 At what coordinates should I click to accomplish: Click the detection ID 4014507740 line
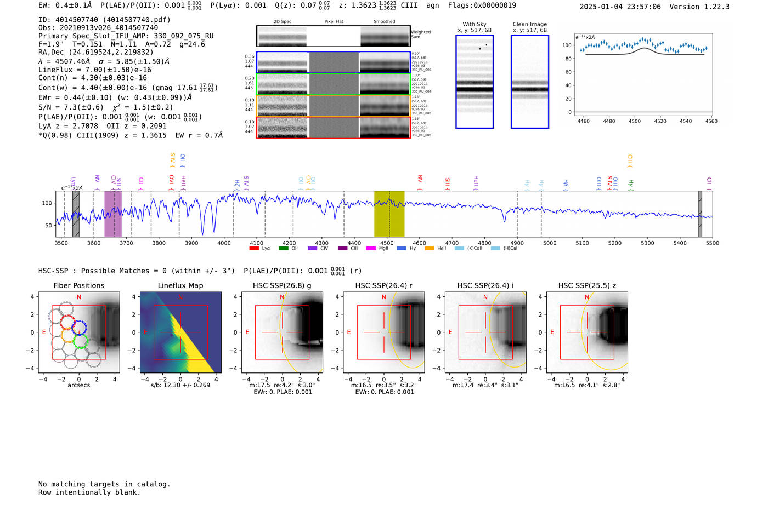point(104,20)
